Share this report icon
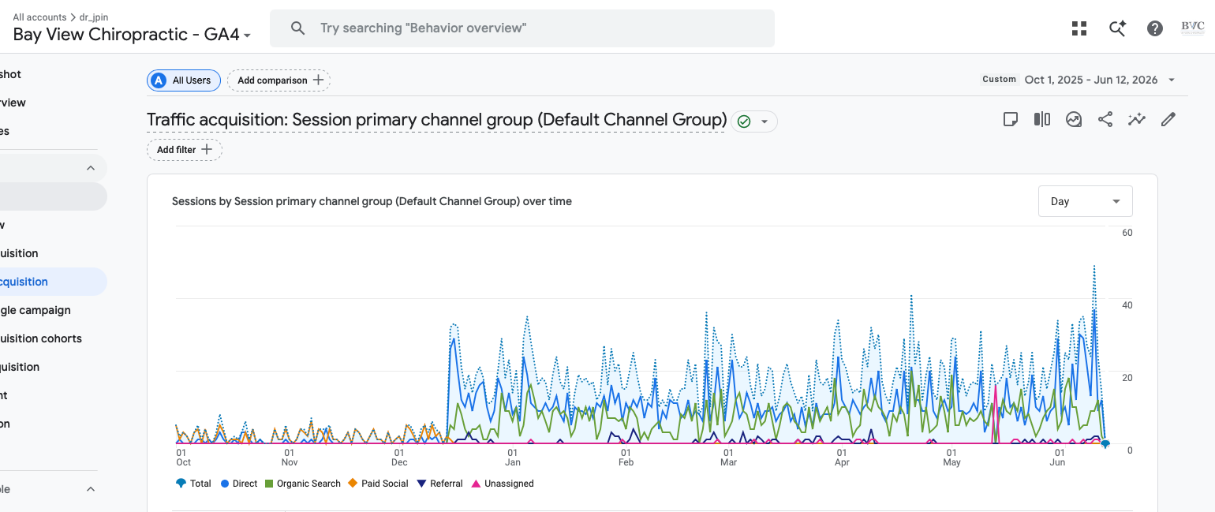This screenshot has width=1215, height=512. [x=1105, y=119]
